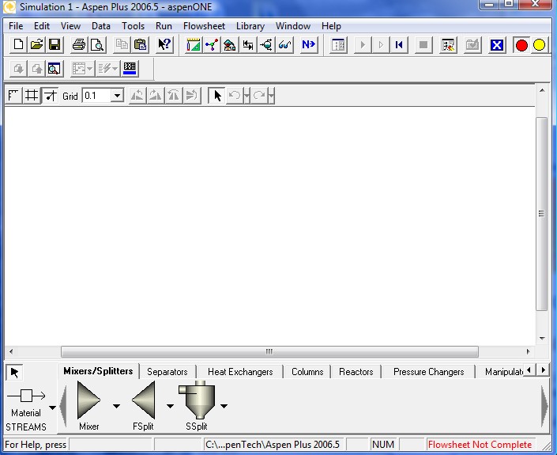Click the What's This help icon
The height and width of the screenshot is (455, 557).
coord(164,45)
